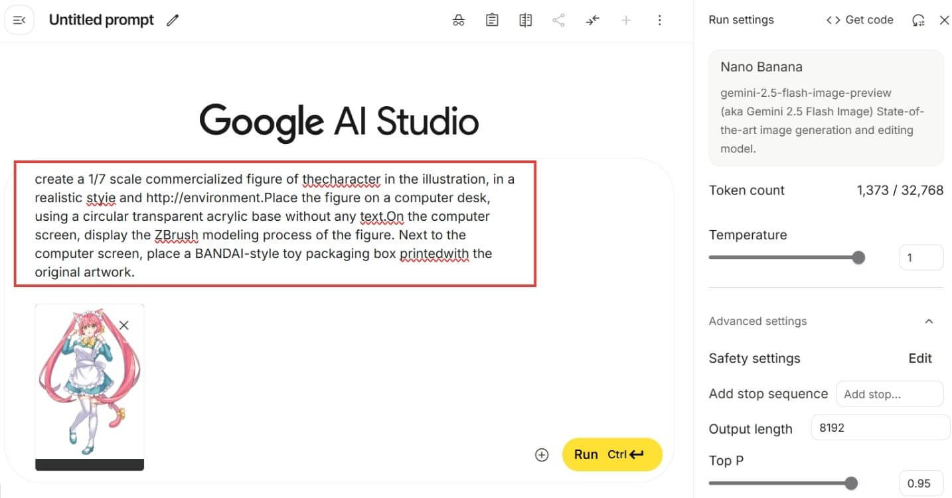The width and height of the screenshot is (952, 498).
Task: Close the Run settings panel
Action: [x=945, y=21]
